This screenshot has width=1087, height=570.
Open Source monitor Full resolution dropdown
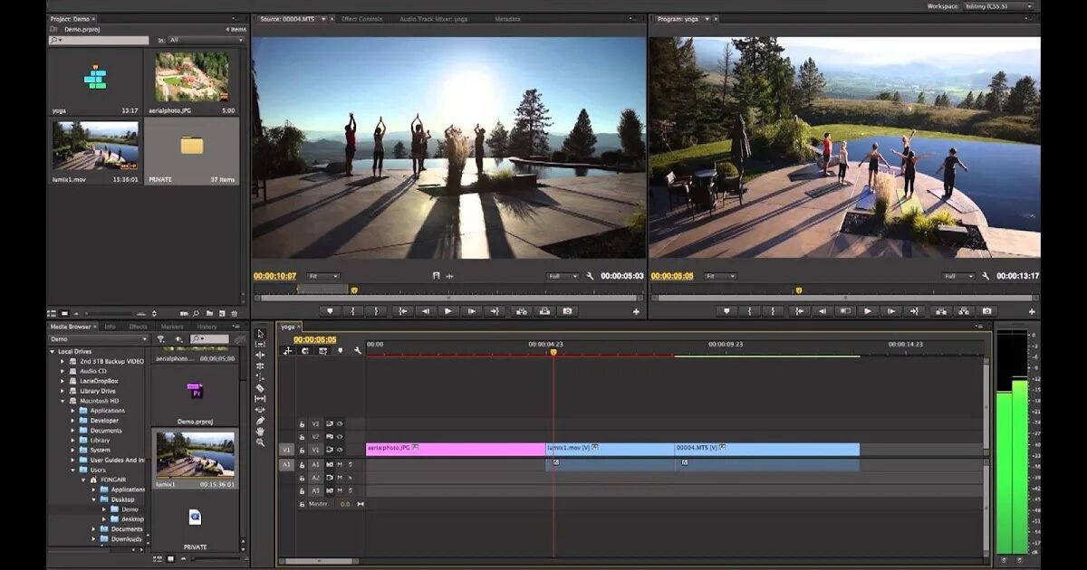pyautogui.click(x=563, y=277)
